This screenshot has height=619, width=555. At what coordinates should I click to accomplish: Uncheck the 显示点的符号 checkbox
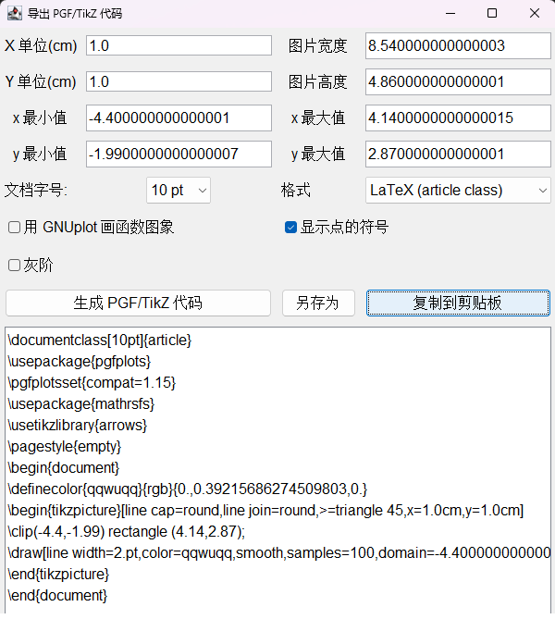click(x=291, y=228)
